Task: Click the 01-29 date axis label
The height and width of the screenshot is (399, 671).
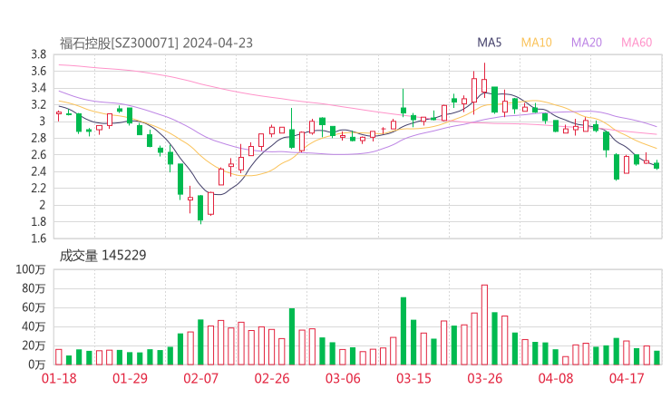Action: pyautogui.click(x=130, y=378)
